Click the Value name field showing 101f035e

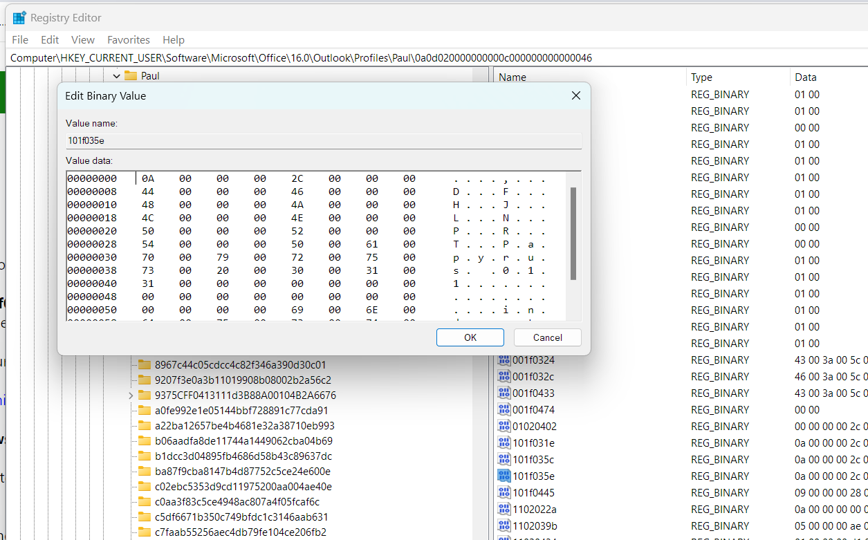coord(324,140)
